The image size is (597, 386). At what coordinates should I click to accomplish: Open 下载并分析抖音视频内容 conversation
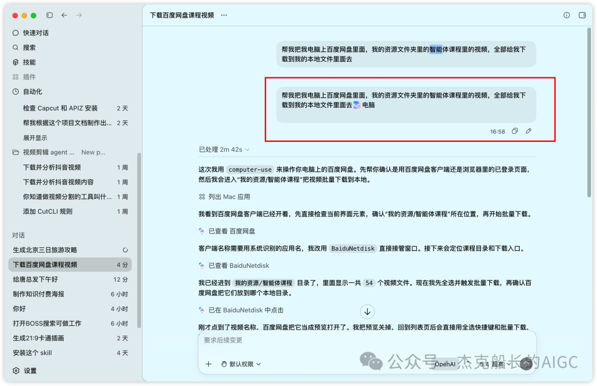(70, 182)
